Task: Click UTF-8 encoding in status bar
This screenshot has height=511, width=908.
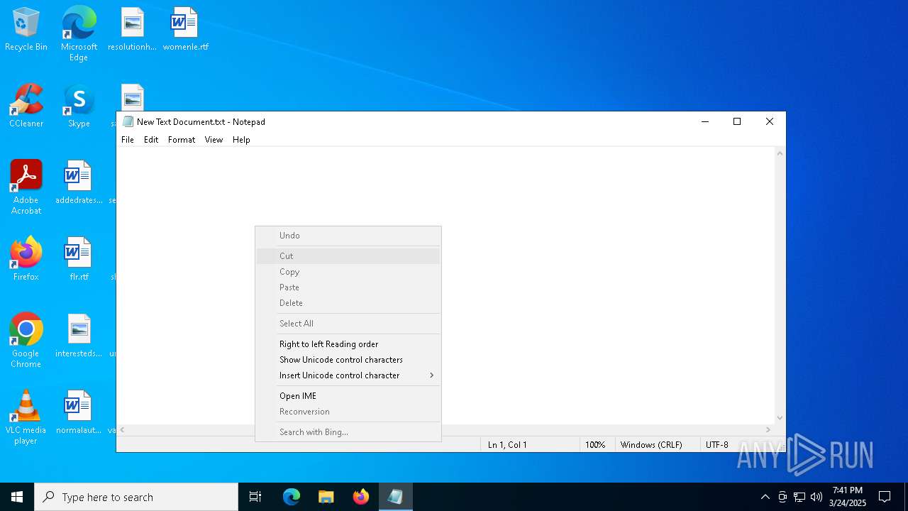Action: pyautogui.click(x=716, y=445)
